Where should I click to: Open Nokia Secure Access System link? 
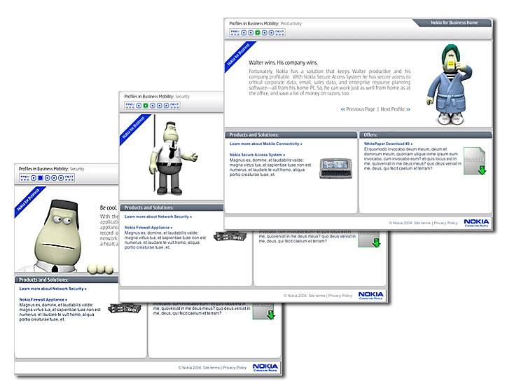258,155
